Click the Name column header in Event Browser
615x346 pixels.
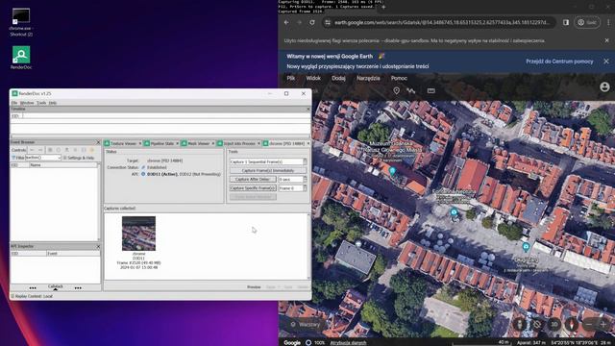pyautogui.click(x=62, y=165)
